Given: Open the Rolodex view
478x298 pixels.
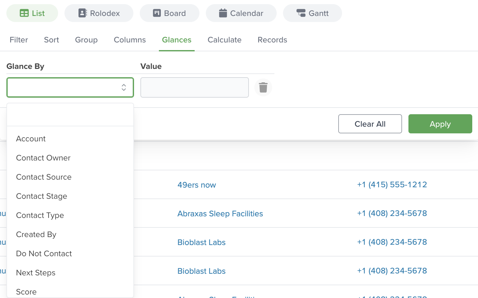Looking at the screenshot, I should (x=99, y=13).
